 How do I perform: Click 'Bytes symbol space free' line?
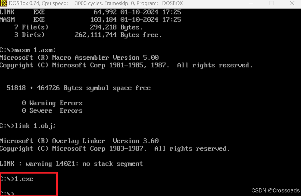78,88
